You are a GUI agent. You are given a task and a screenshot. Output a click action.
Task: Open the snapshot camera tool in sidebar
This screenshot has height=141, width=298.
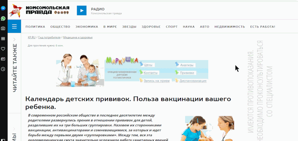coord(3,29)
